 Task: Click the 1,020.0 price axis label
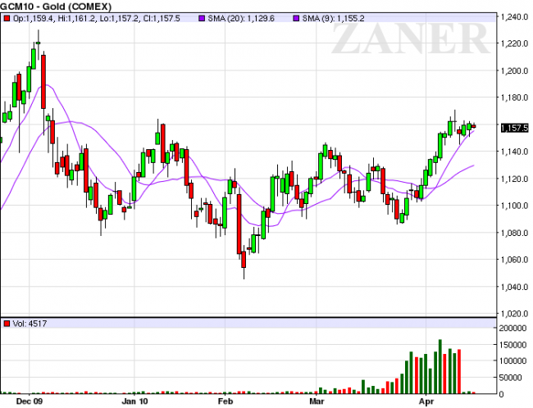(x=514, y=313)
